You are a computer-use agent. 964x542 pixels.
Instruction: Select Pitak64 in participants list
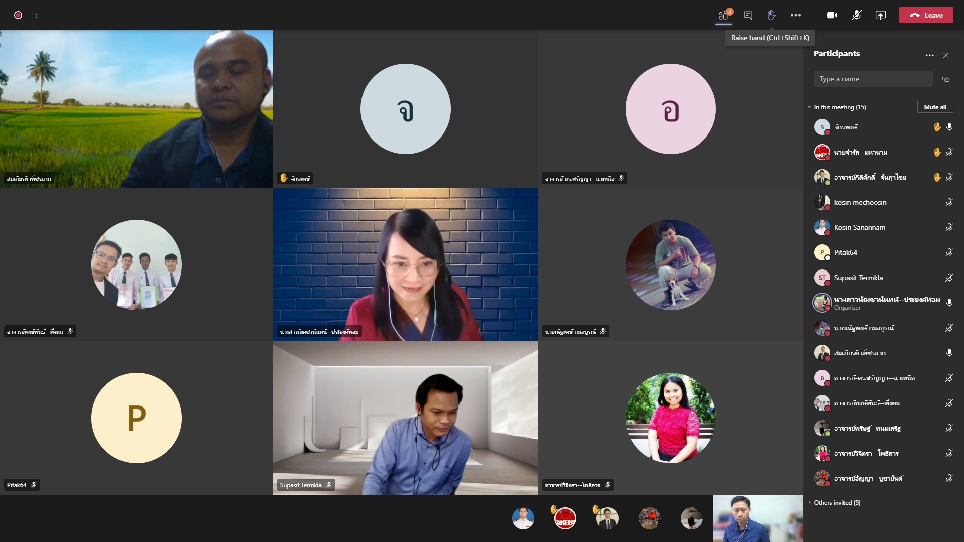pyautogui.click(x=846, y=252)
